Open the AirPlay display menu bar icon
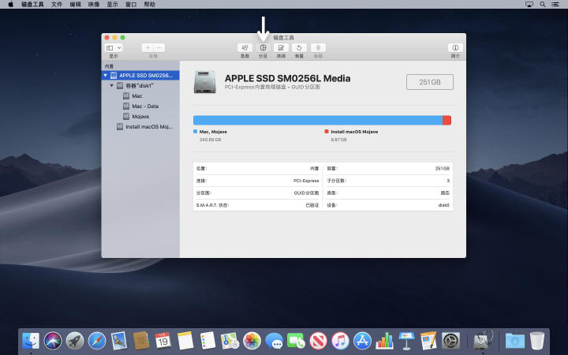568x355 pixels. pos(529,5)
